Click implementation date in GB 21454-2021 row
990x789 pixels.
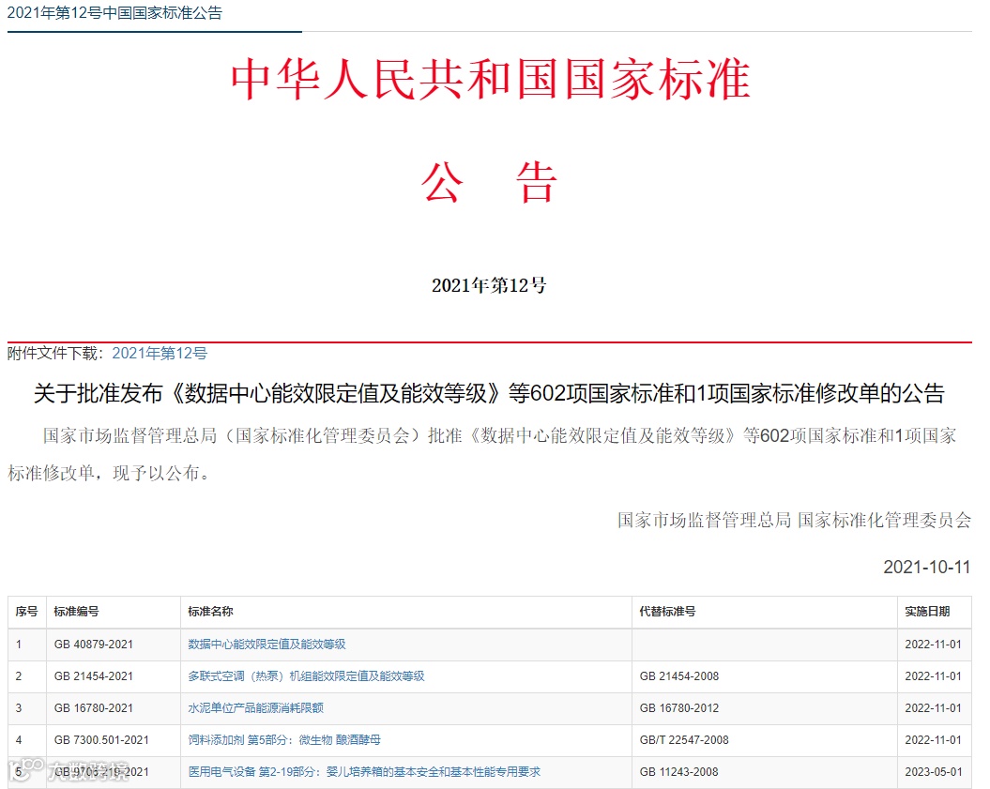(933, 676)
